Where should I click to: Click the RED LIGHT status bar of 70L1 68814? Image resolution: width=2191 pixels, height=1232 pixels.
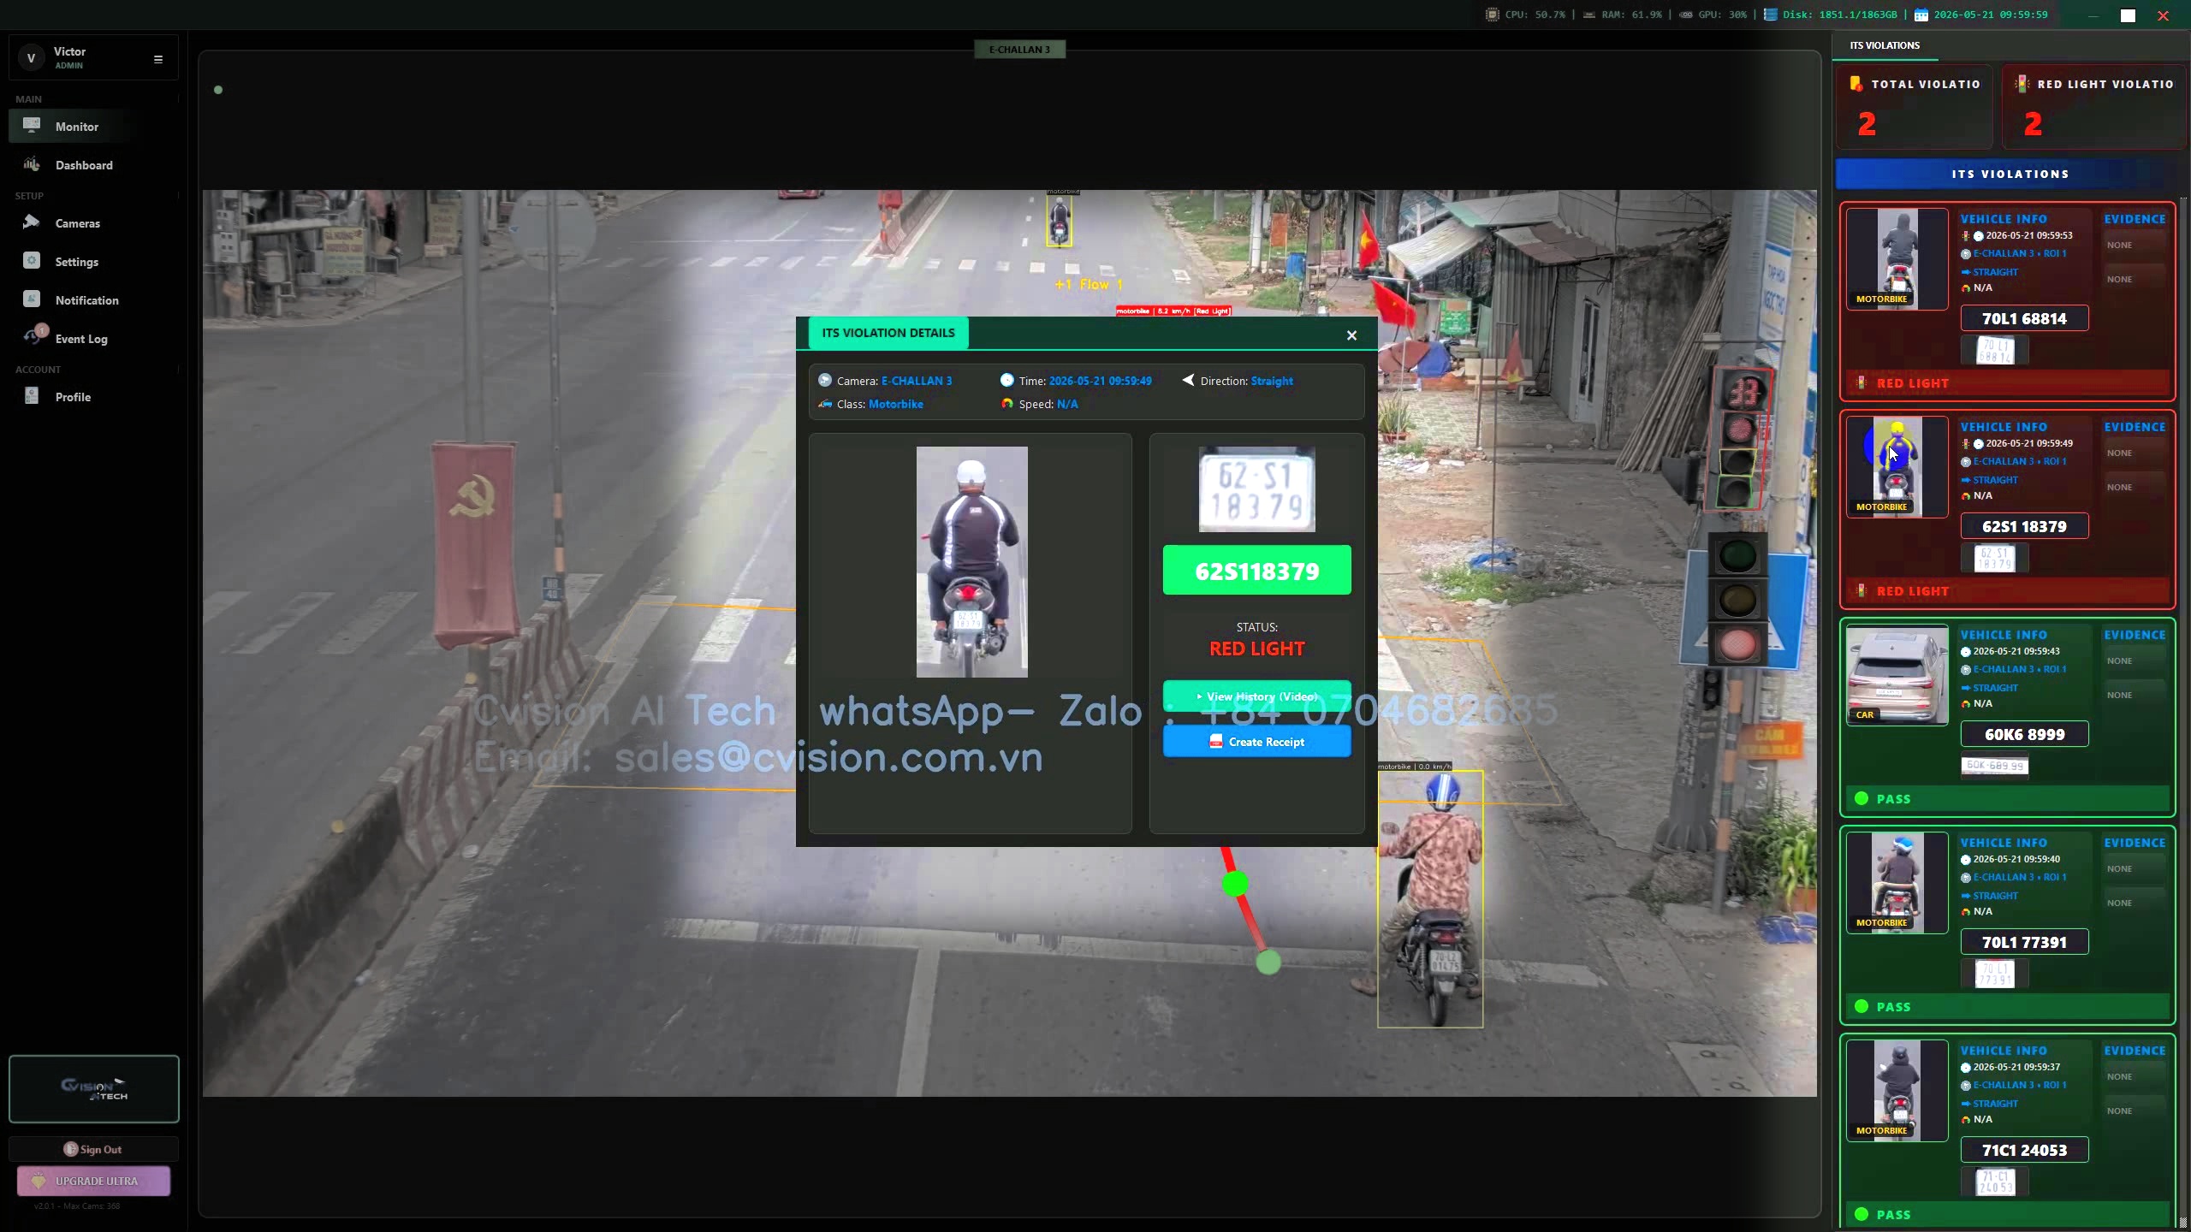(2007, 383)
